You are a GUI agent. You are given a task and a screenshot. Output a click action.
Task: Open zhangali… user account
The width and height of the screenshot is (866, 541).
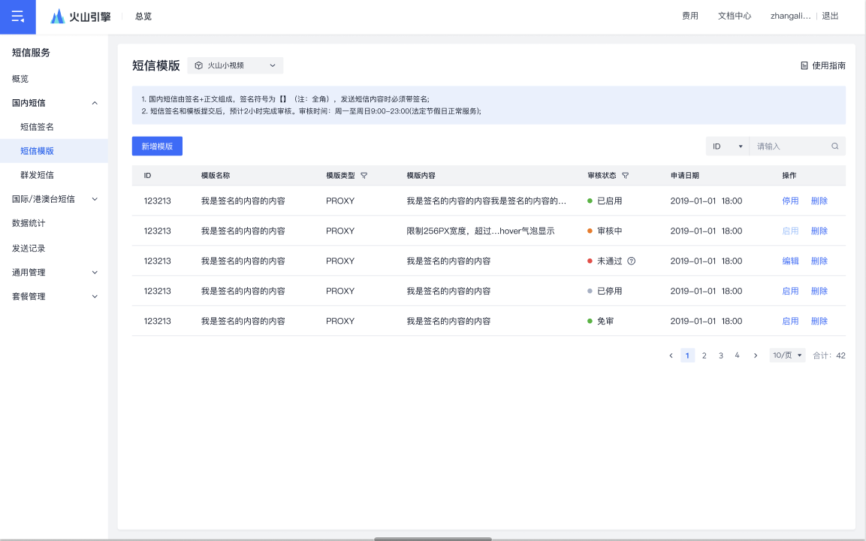(x=790, y=16)
